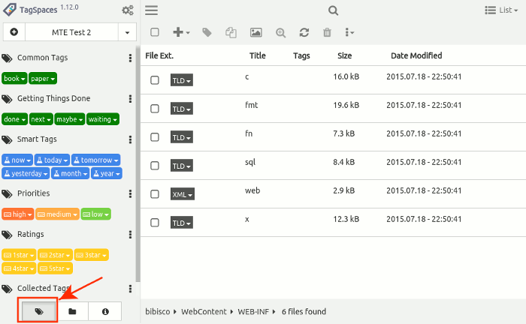Click the tag files toolbar icon
Image resolution: width=526 pixels, height=324 pixels.
pos(207,32)
